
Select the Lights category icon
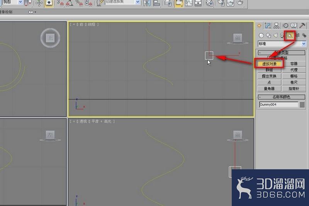[x=275, y=36]
